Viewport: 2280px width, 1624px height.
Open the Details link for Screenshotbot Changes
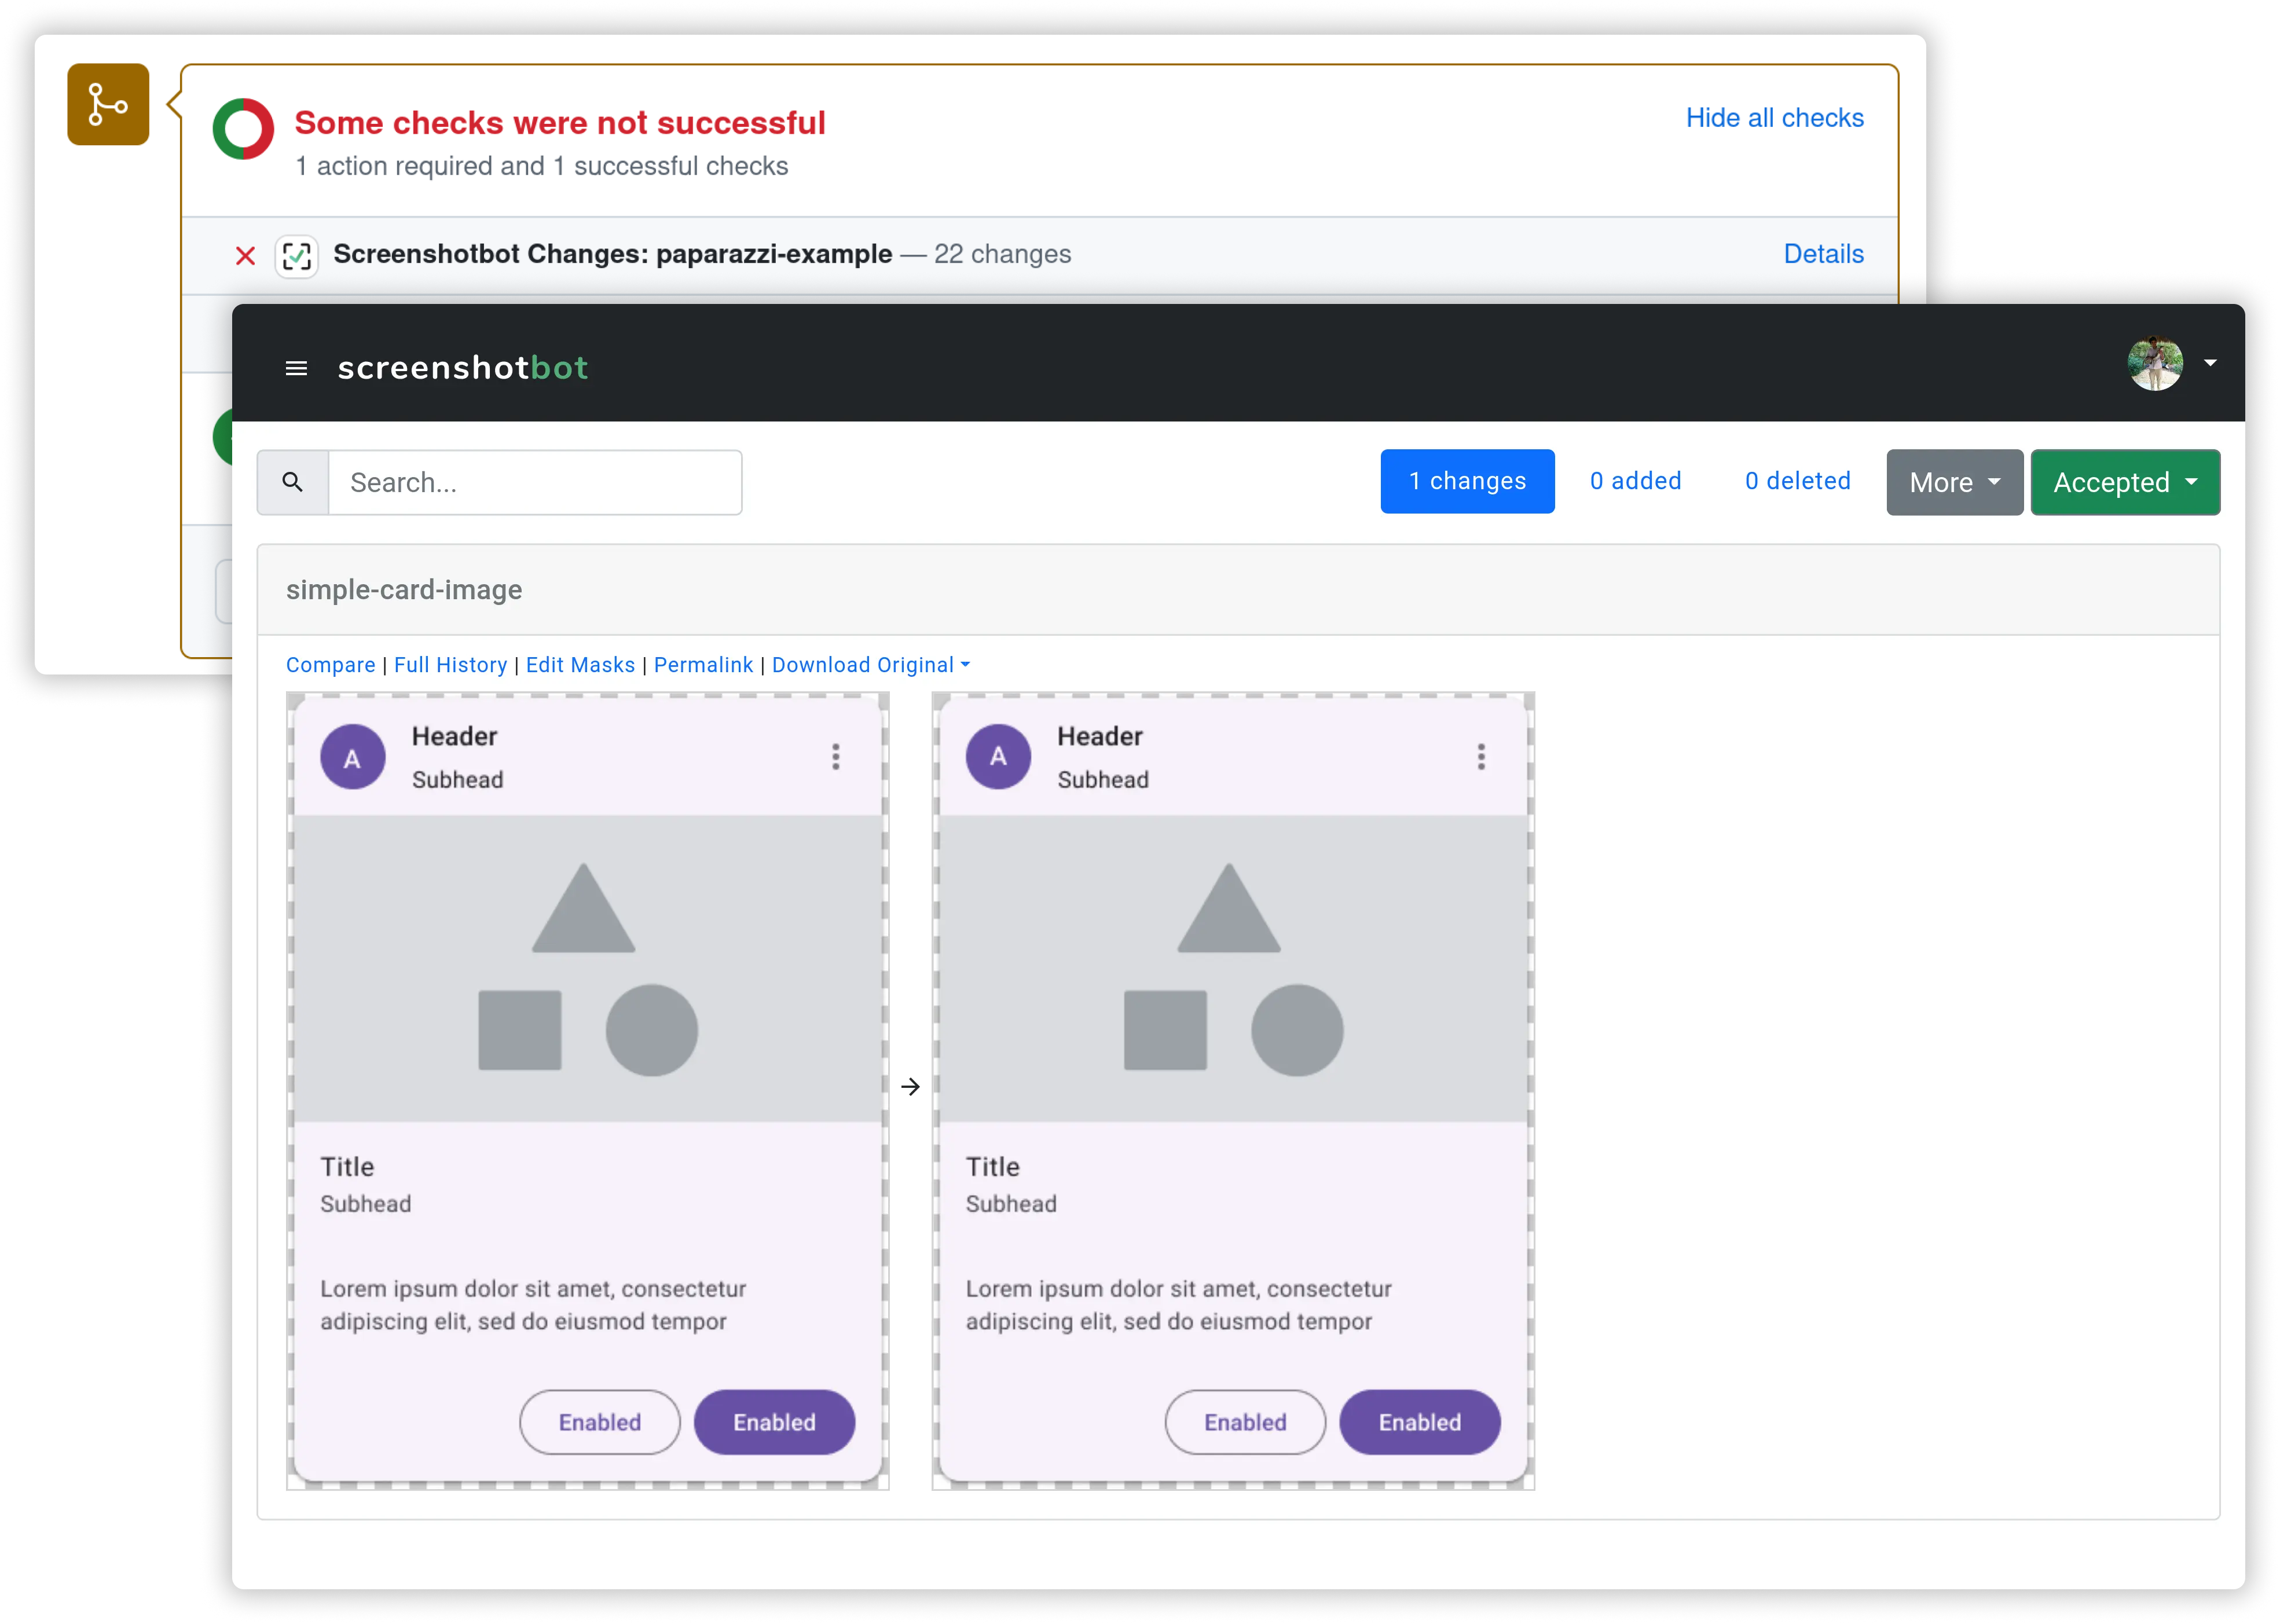click(1823, 254)
